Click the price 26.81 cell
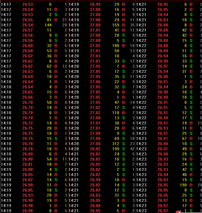Viewport: 202px width, 213px height. [28, 164]
